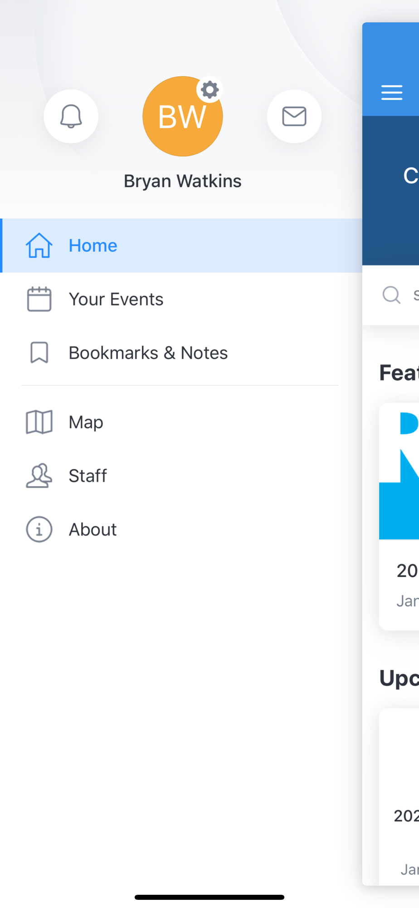This screenshot has height=908, width=419.
Task: Open messages envelope icon
Action: 294,116
